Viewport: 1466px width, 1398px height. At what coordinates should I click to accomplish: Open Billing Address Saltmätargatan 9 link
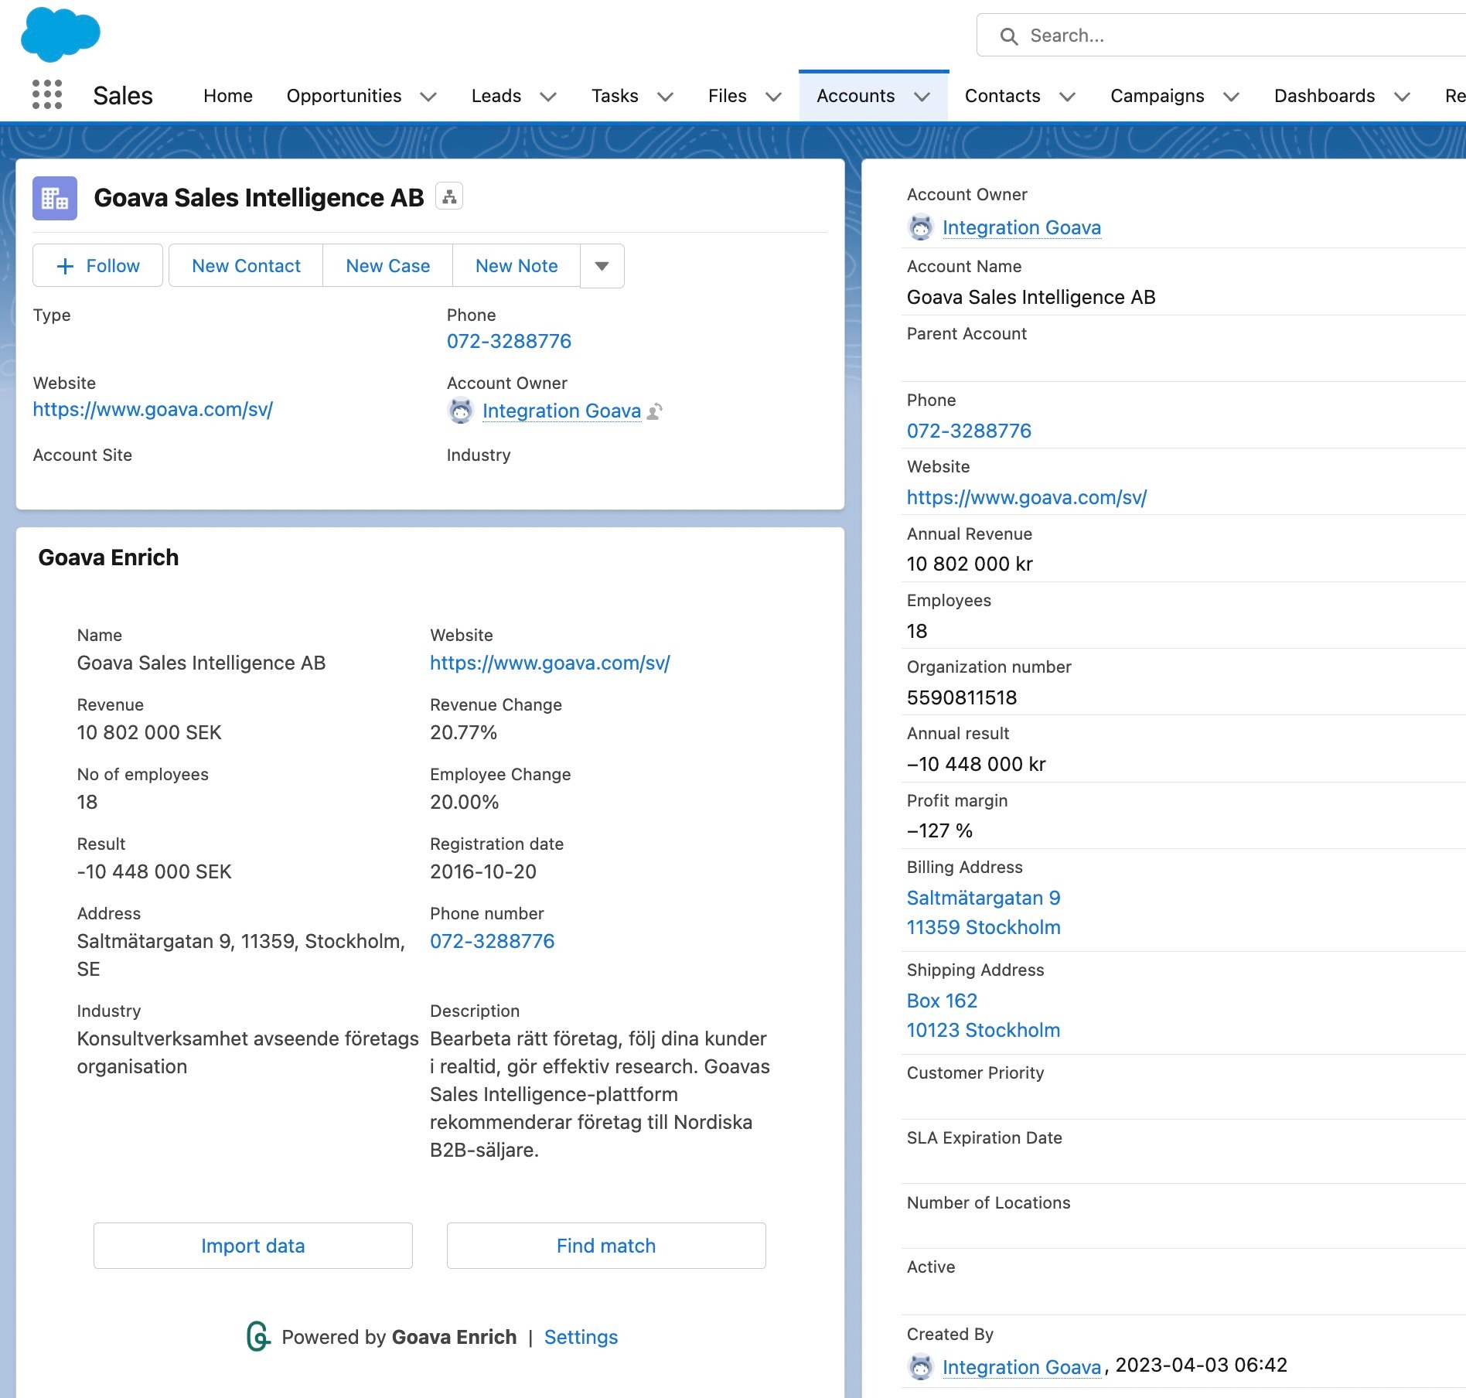click(x=983, y=898)
